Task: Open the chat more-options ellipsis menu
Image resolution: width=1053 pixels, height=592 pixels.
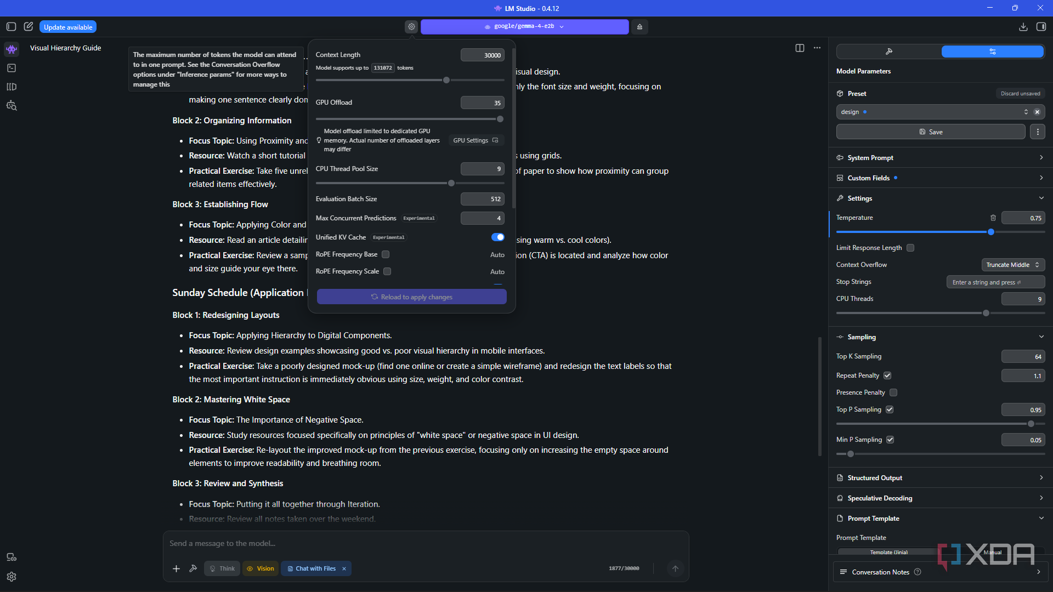Action: coord(817,48)
